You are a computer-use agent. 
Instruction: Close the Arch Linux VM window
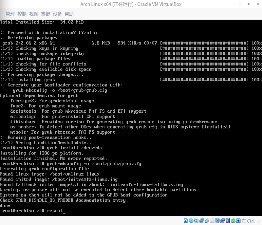pos(258,4)
